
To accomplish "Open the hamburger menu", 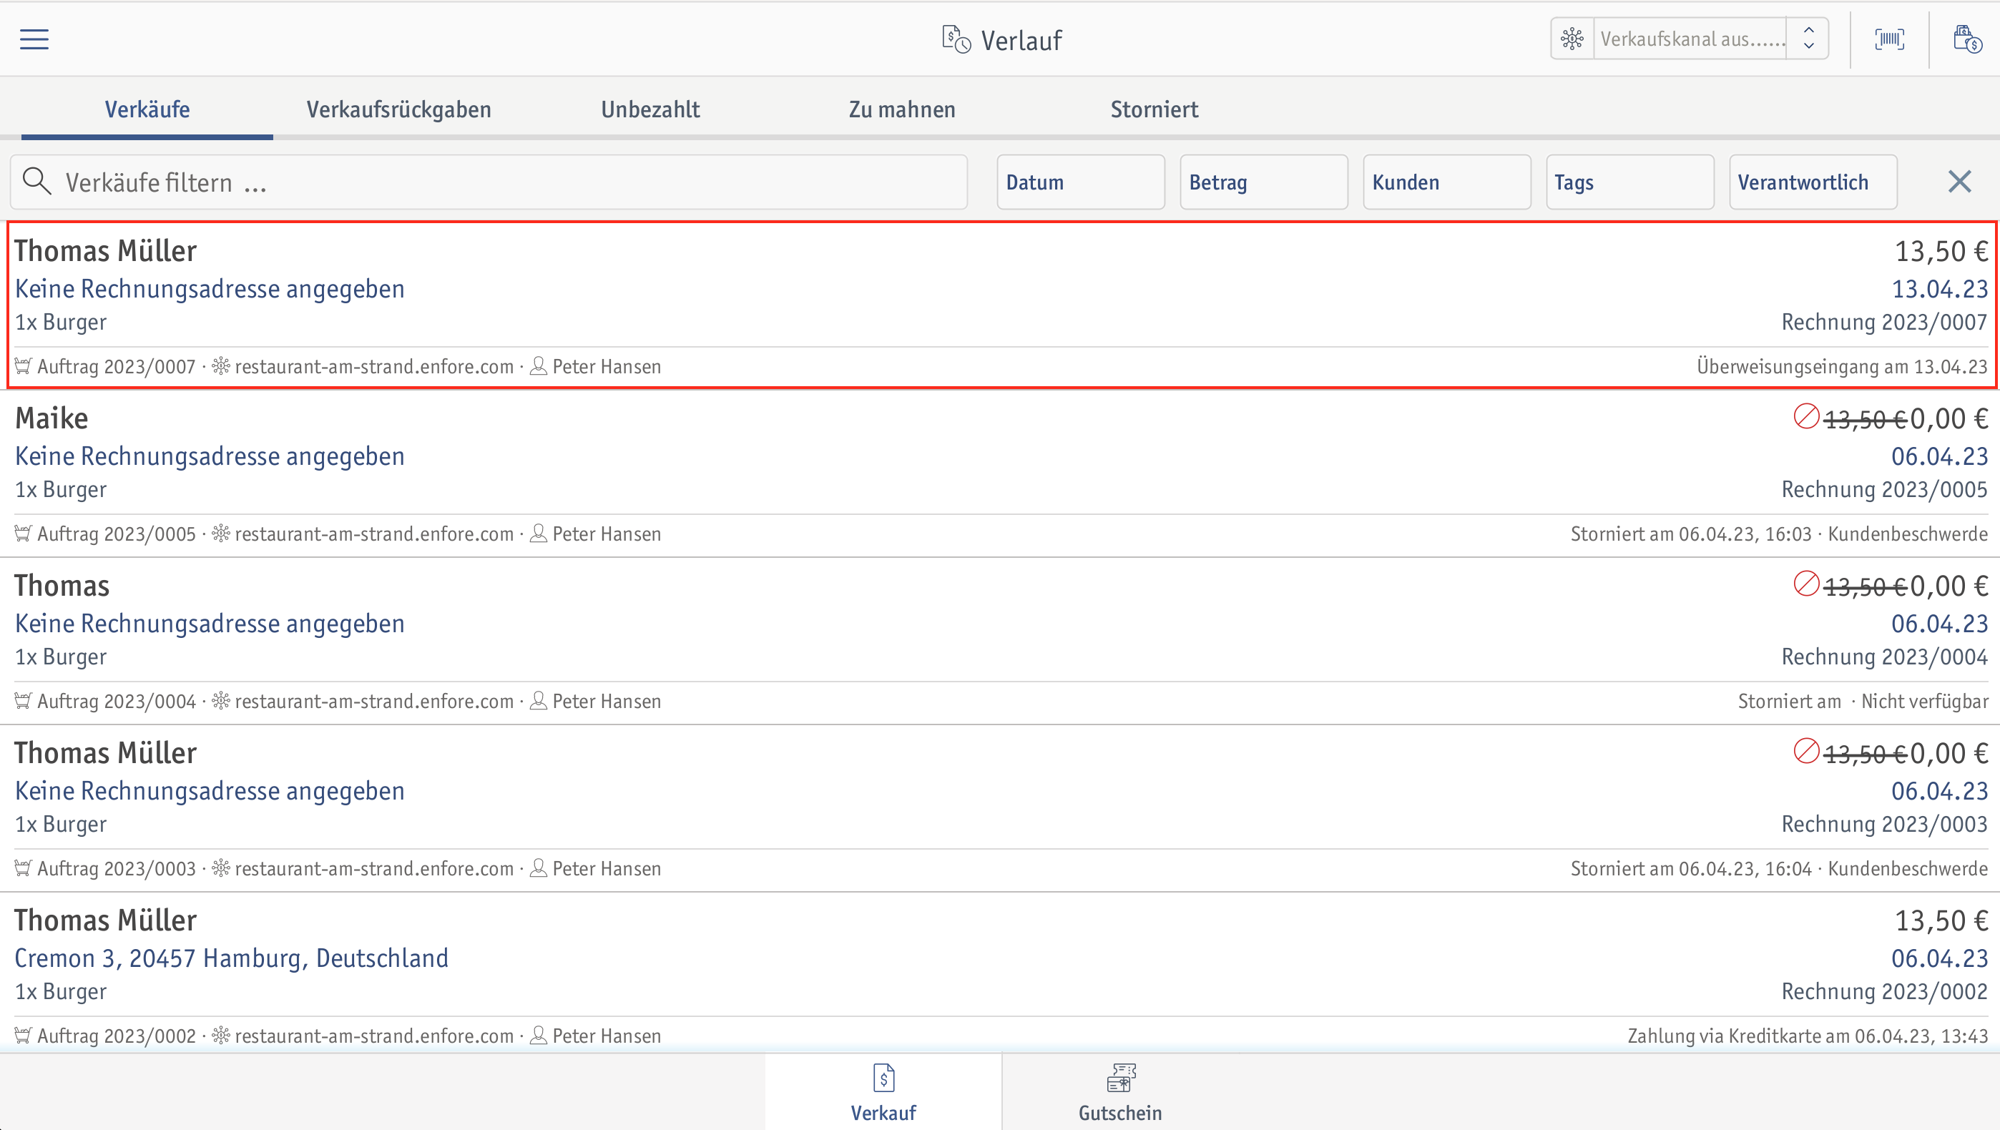I will [34, 39].
